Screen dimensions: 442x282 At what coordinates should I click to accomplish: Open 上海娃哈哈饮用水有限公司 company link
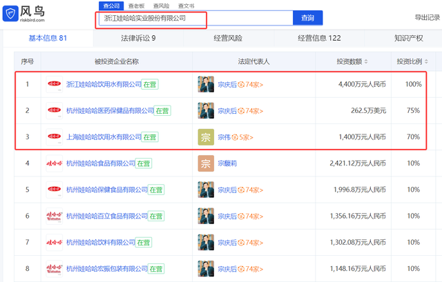pos(104,137)
